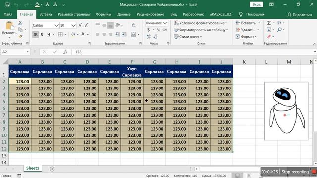This screenshot has width=317, height=178.
Task: Click the Merge cells icon
Action: pyautogui.click(x=133, y=34)
